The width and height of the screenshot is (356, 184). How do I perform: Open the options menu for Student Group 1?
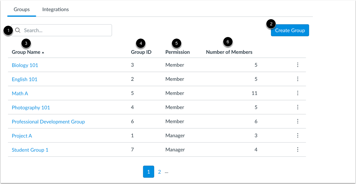pyautogui.click(x=298, y=150)
